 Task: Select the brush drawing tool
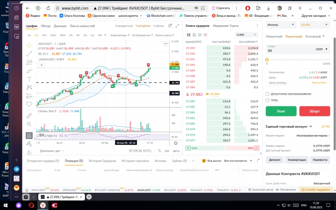coord(29,71)
